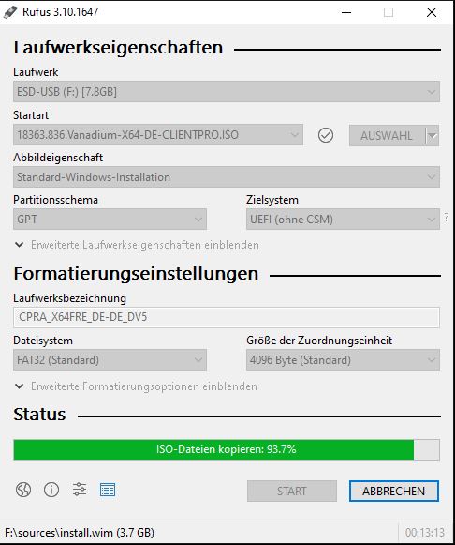Expand Erweiterte Laufwerkseigenschaften einblenden
Viewport: 455px width, 545px height.
(137, 245)
